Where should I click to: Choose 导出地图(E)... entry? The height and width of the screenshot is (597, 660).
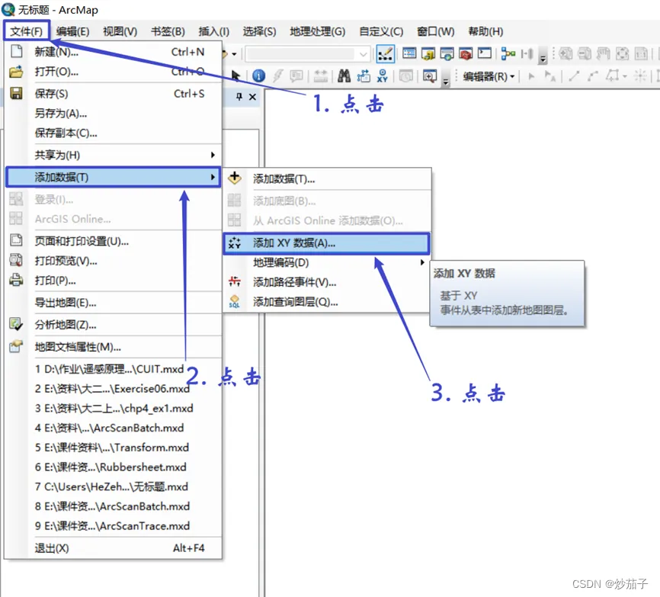click(113, 303)
